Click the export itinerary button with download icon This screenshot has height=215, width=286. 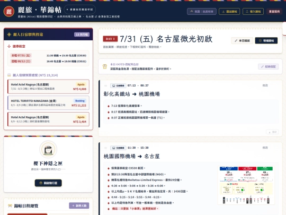tap(229, 12)
